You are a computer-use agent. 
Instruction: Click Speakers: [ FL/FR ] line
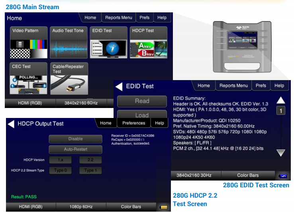[x=192, y=143]
